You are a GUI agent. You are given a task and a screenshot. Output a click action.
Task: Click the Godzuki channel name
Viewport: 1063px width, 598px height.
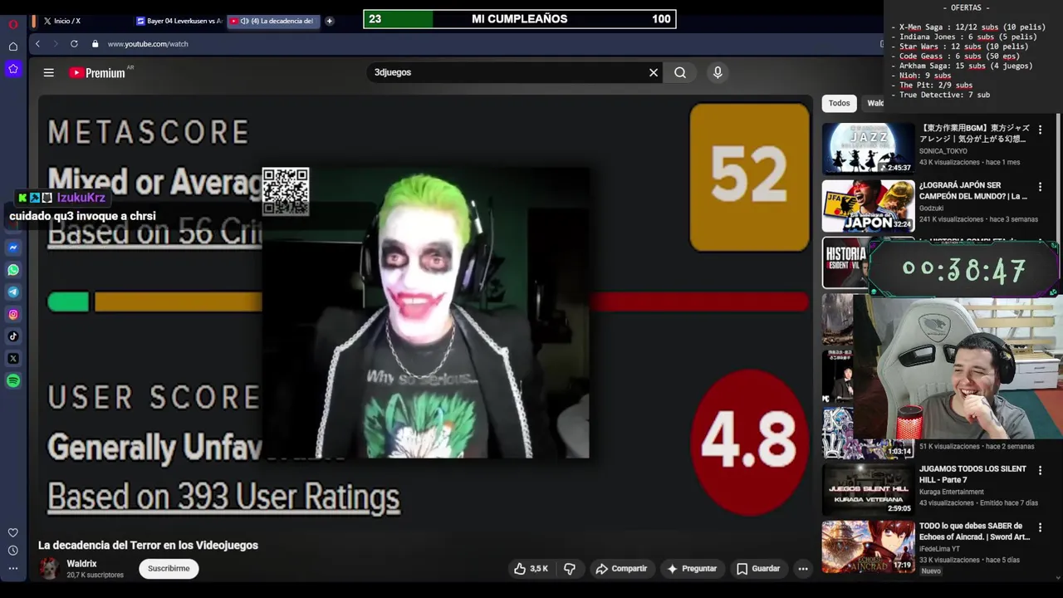(x=931, y=208)
